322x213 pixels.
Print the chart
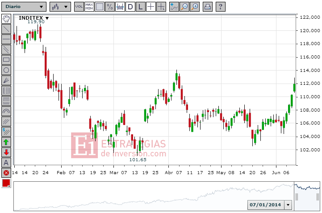pos(208,7)
